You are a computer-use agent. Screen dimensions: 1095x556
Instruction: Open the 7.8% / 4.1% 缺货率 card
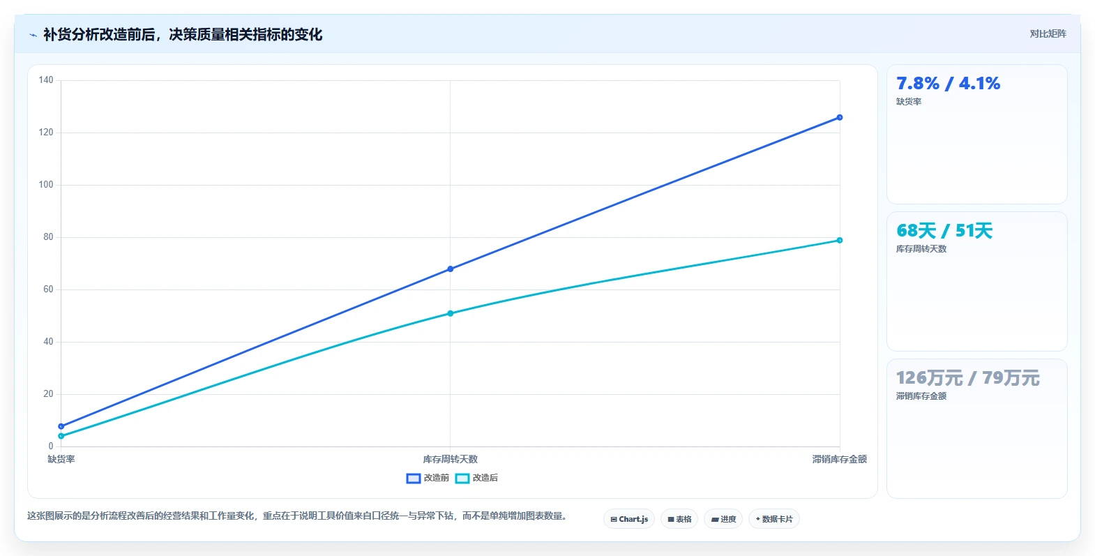pyautogui.click(x=977, y=135)
